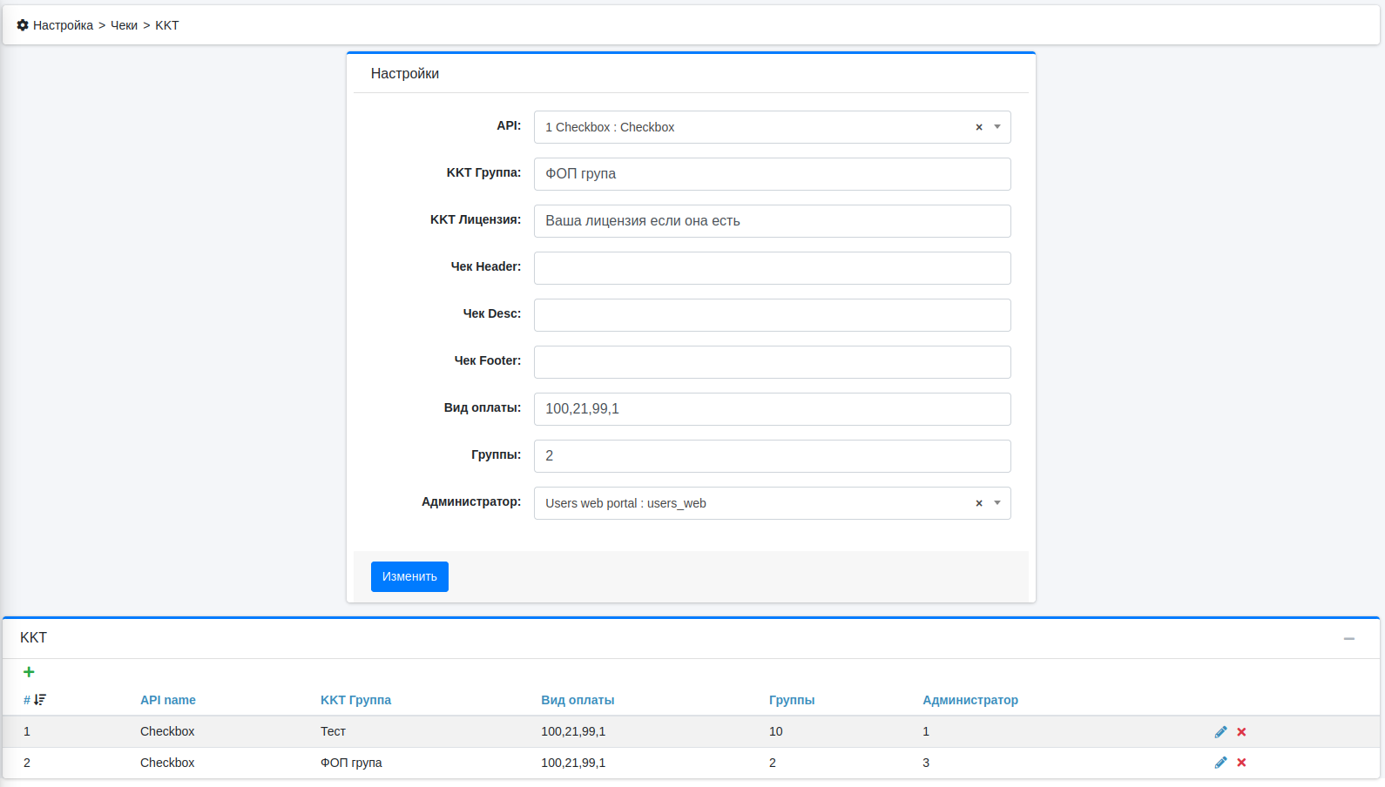
Task: Sort table by API name column
Action: [167, 700]
